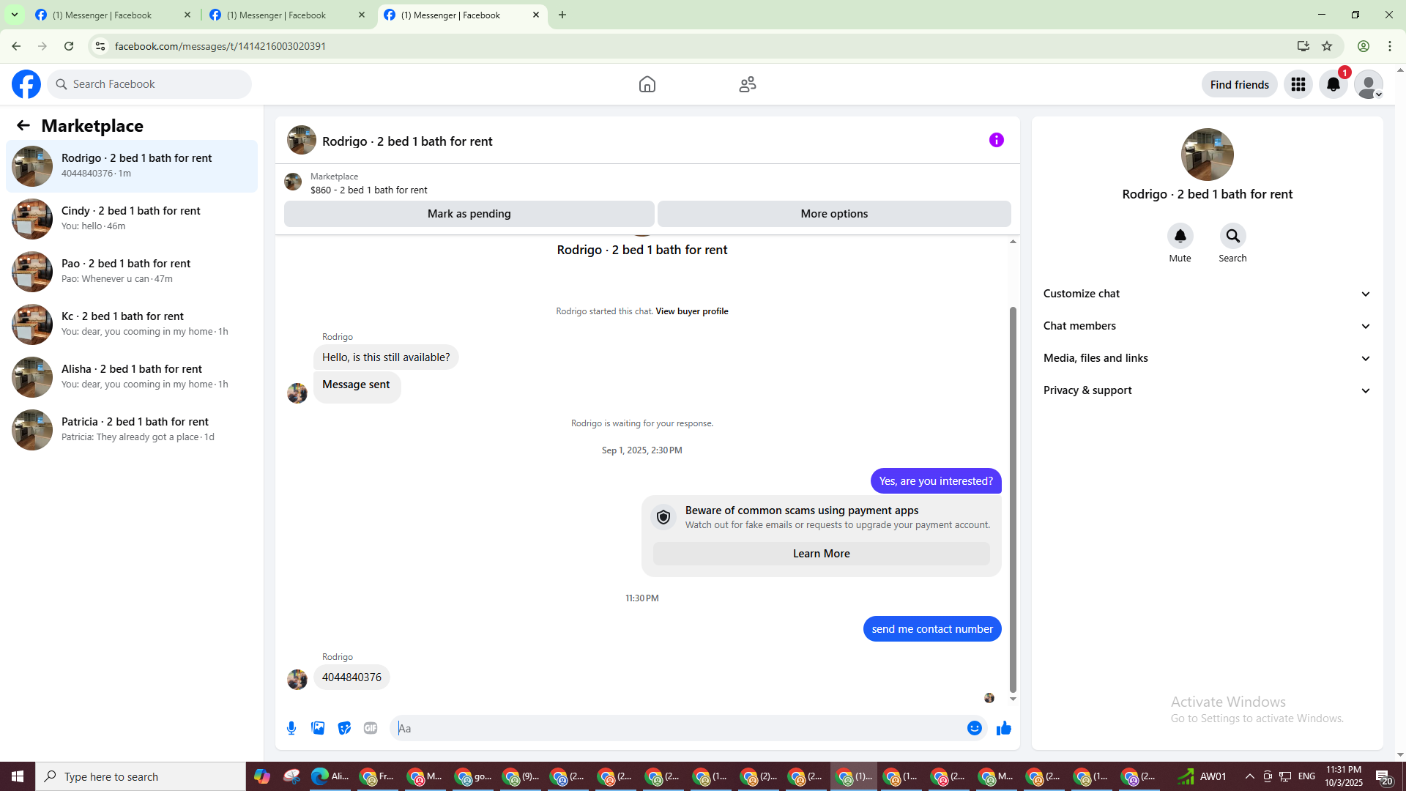Click the 4044840376 phone number message
This screenshot has height=791, width=1406.
[x=351, y=677]
